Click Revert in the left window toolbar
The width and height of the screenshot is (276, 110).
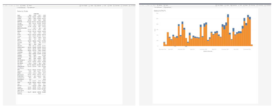tap(16, 5)
